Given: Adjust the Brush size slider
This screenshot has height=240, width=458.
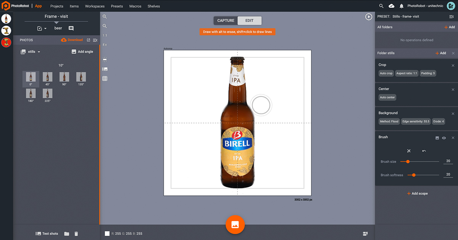Looking at the screenshot, I should [408, 162].
